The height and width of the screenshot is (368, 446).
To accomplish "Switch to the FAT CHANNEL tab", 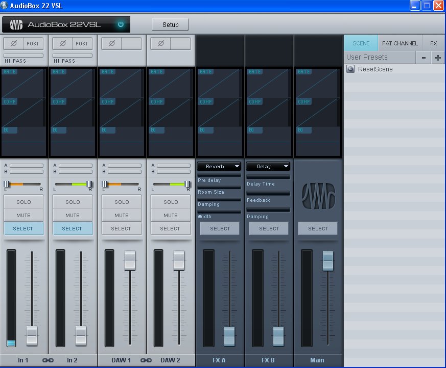I will (x=400, y=43).
